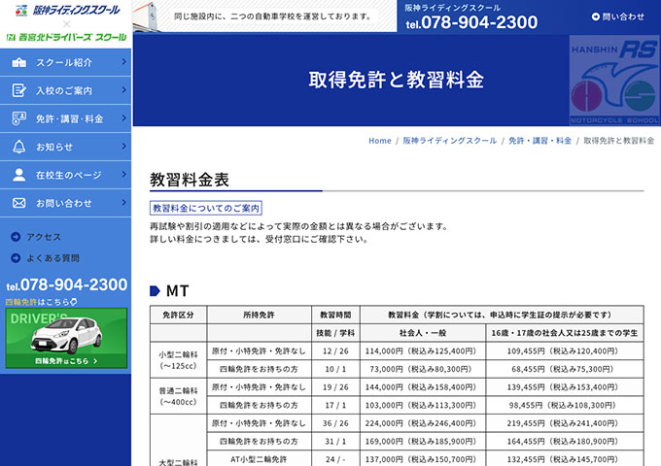Screen dimensions: 661x466
Task: Click the person icon beside 在校生のページ
Action: 19,175
